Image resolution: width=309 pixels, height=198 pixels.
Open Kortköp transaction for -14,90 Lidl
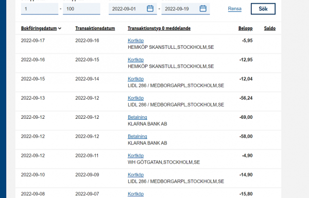pos(135,175)
